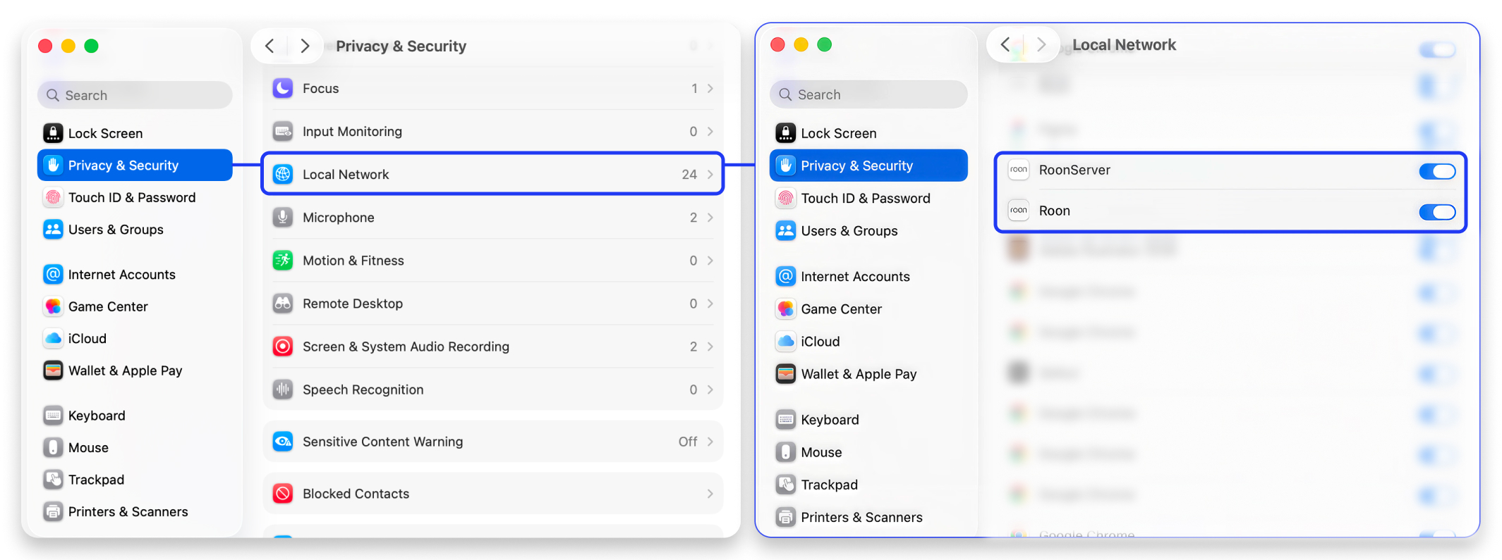Open Speech Recognition via its chevron
Viewport: 1502px width, 560px height.
click(x=710, y=389)
